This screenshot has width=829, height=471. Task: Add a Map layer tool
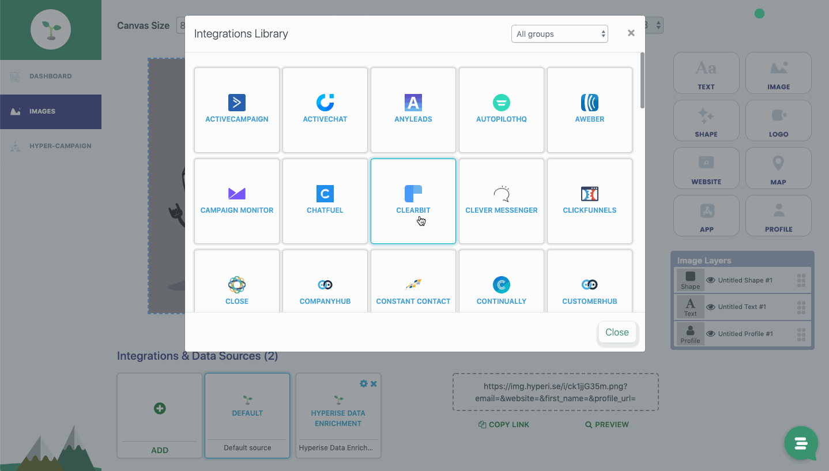778,168
